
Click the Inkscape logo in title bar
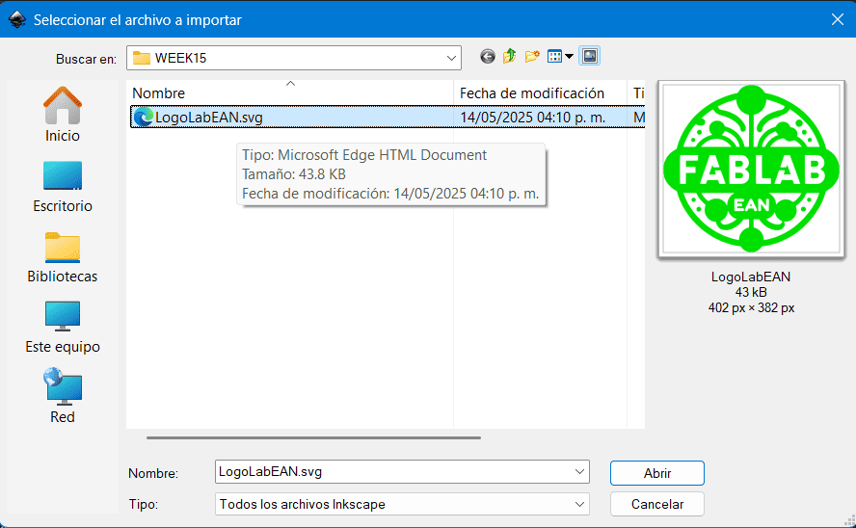coord(17,20)
